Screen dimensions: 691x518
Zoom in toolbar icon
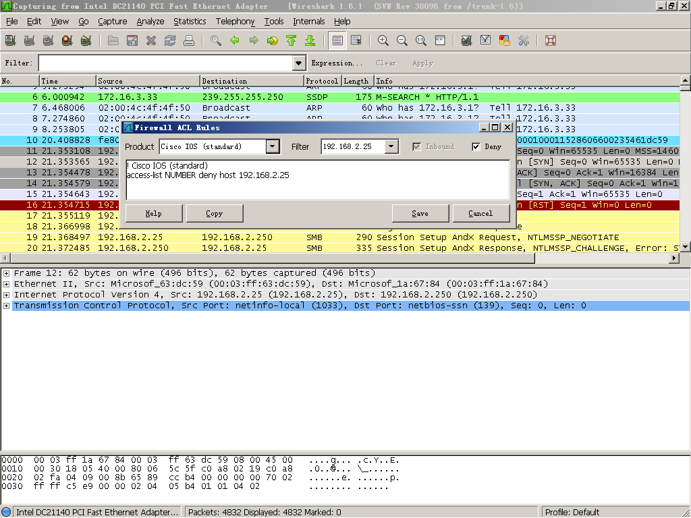(x=383, y=40)
